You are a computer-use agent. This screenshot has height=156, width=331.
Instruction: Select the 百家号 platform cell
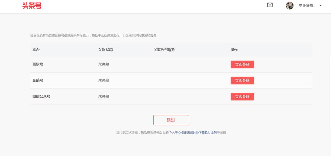coord(38,64)
